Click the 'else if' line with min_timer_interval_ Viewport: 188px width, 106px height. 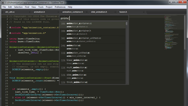[x=56, y=97]
